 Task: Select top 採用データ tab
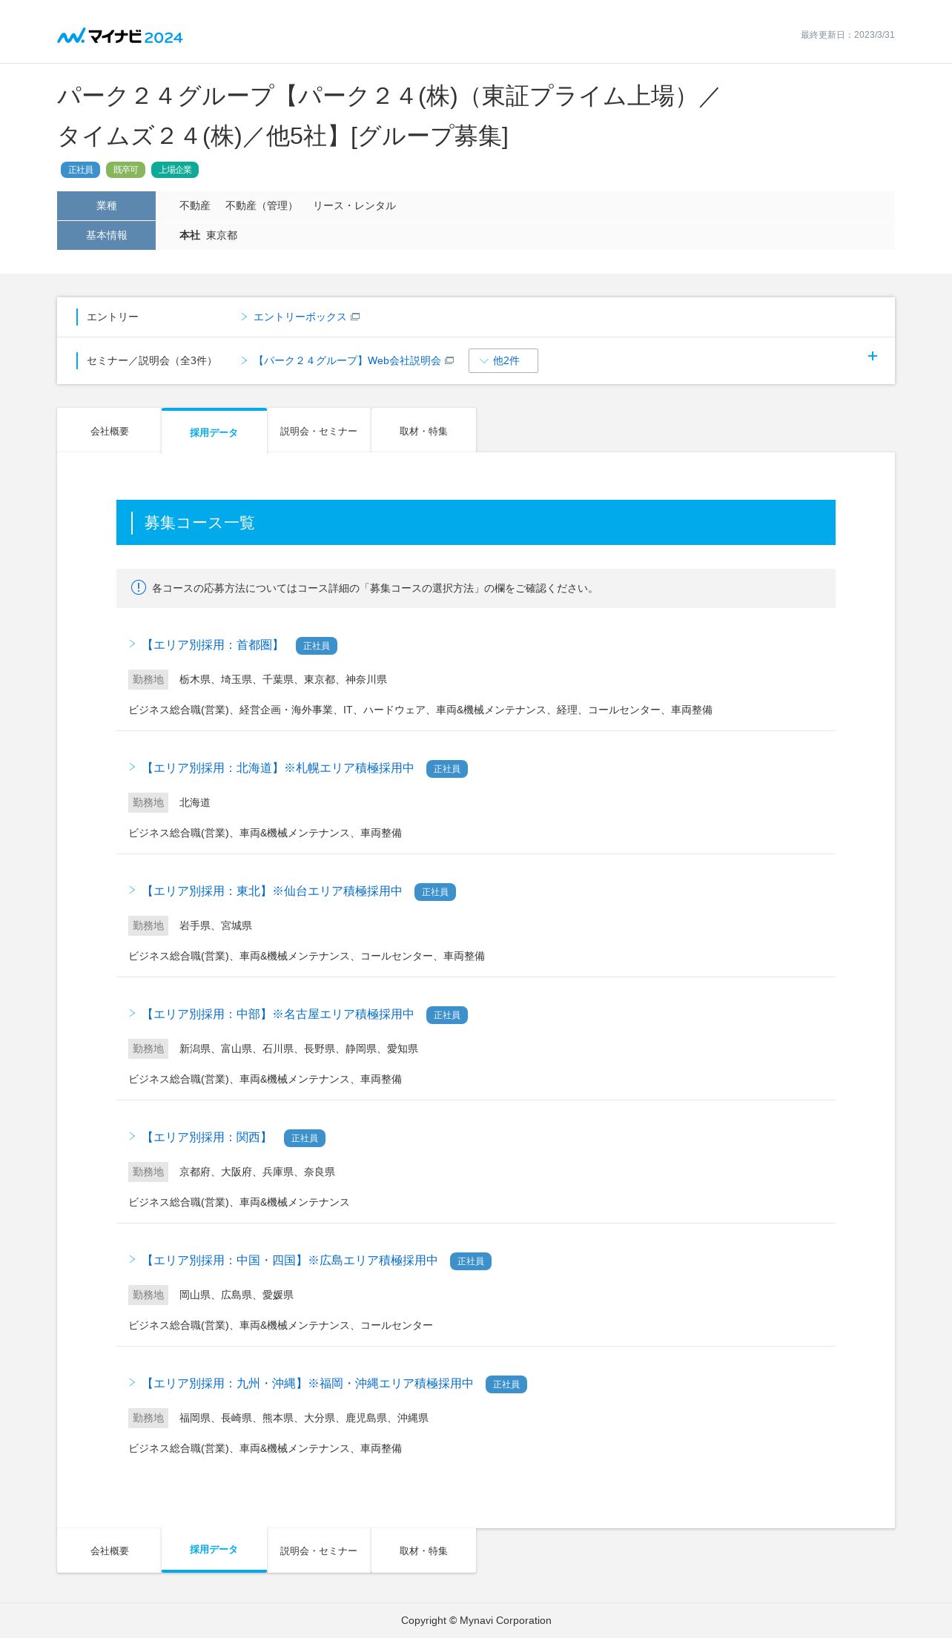point(214,432)
